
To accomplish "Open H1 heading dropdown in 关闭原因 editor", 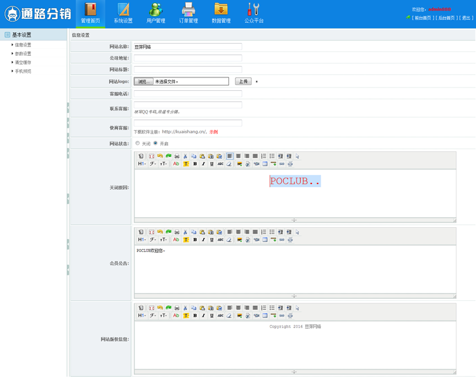I will pos(142,164).
